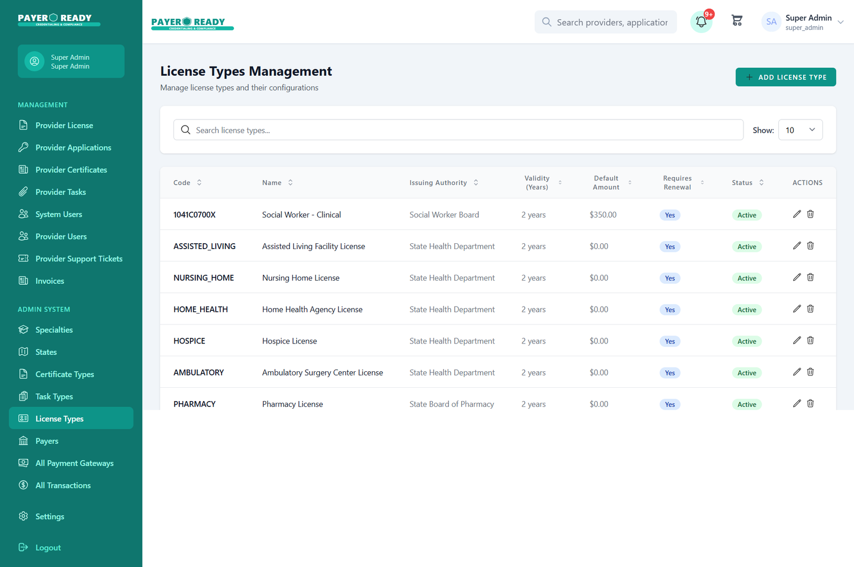Click edit pencil for Social Worker - Clinical
Screen dimensions: 854x567
[796, 214]
